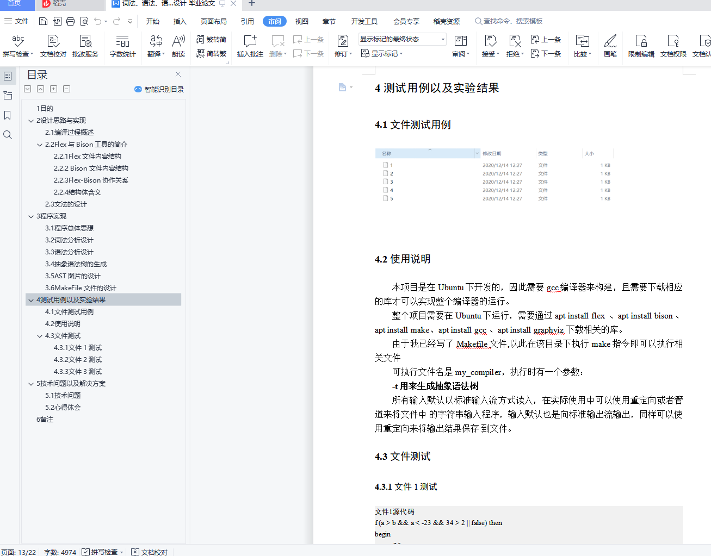Click the minus box in 目录 pane toolbar

point(67,89)
